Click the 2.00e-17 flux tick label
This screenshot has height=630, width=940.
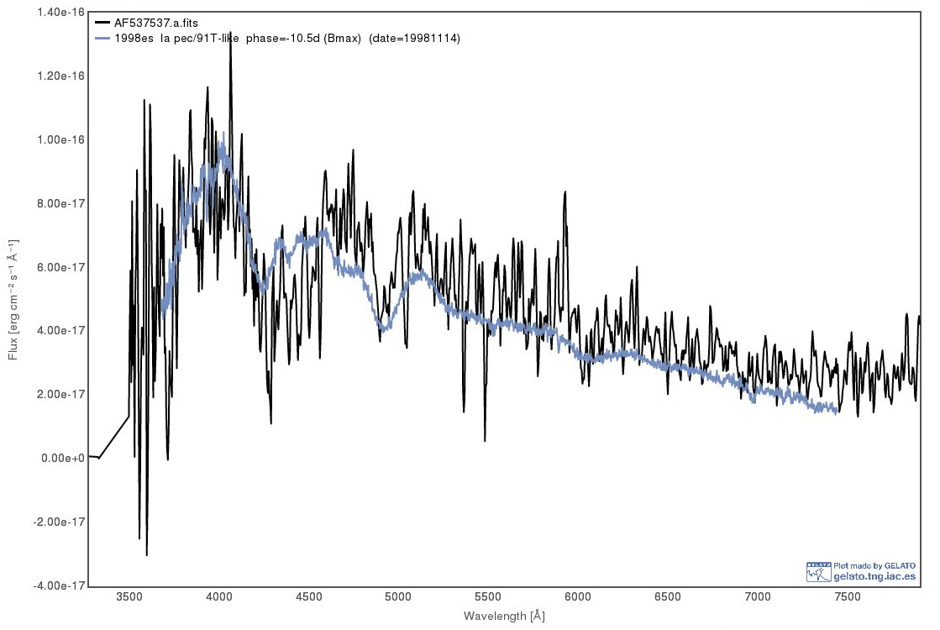click(x=61, y=395)
